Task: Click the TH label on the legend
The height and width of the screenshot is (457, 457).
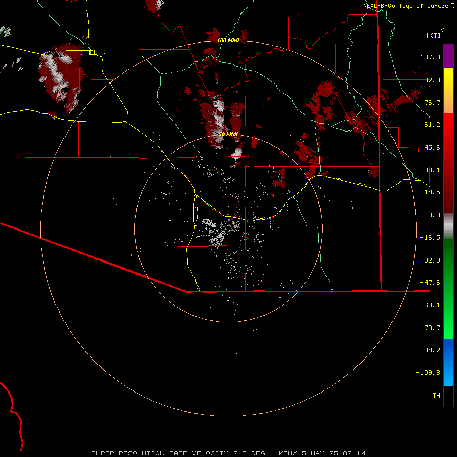Action: (436, 396)
